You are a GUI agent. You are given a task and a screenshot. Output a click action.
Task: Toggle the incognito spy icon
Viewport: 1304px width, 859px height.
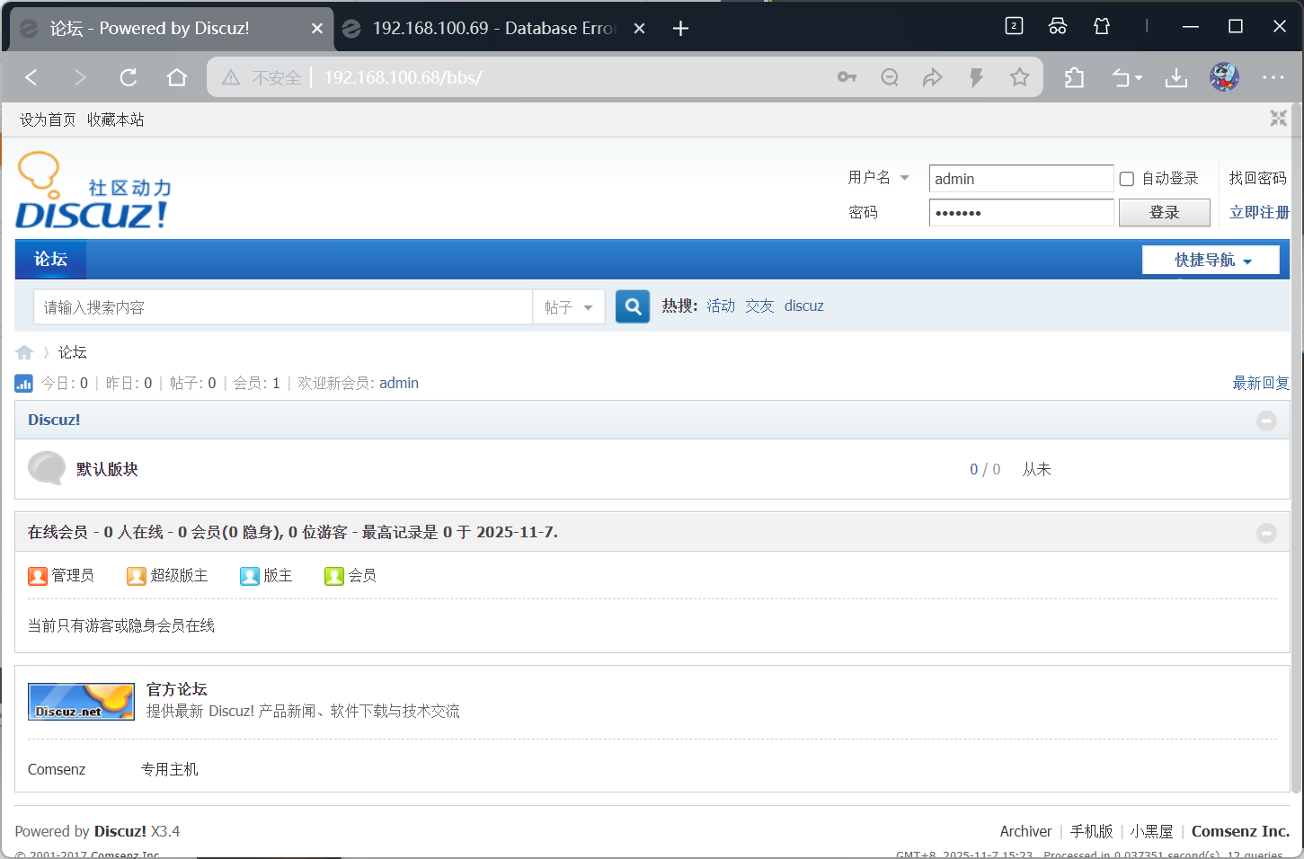(x=1058, y=26)
